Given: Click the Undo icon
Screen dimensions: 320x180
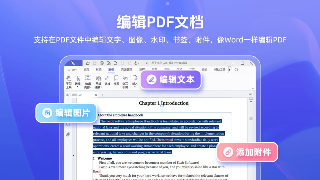Looking at the screenshot, I should (x=122, y=63).
